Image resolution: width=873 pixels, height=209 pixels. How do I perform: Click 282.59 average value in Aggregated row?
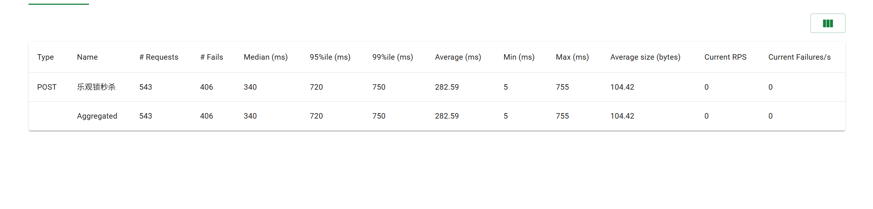click(x=447, y=116)
